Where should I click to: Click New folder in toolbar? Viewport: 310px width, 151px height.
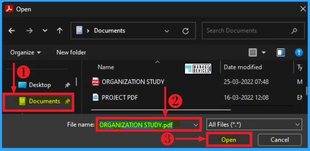[71, 53]
